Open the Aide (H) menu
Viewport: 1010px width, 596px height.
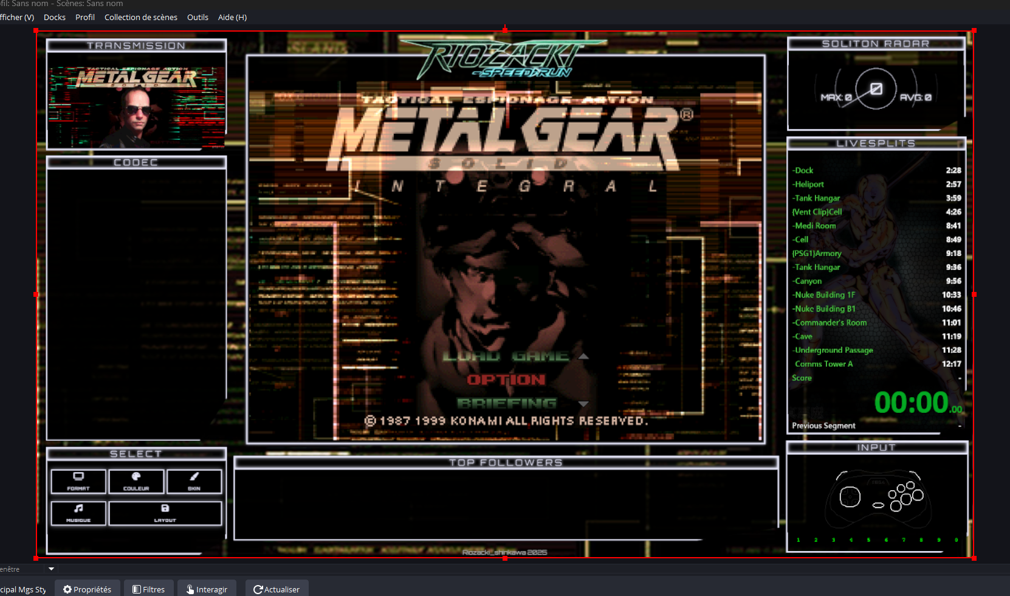(232, 17)
